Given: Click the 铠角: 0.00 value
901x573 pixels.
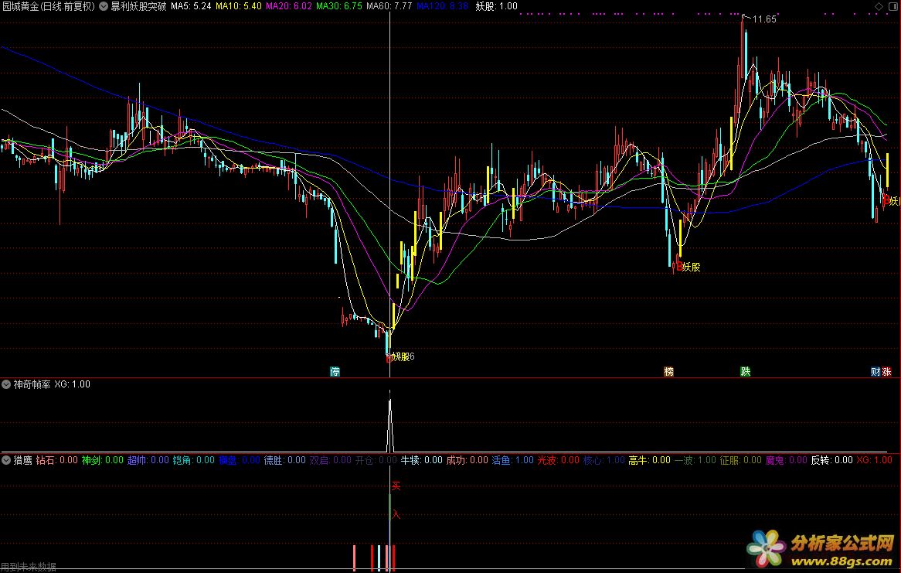Looking at the screenshot, I should tap(194, 459).
